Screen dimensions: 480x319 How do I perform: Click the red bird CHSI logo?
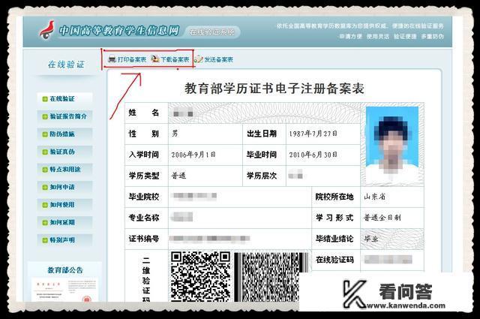[x=46, y=30]
